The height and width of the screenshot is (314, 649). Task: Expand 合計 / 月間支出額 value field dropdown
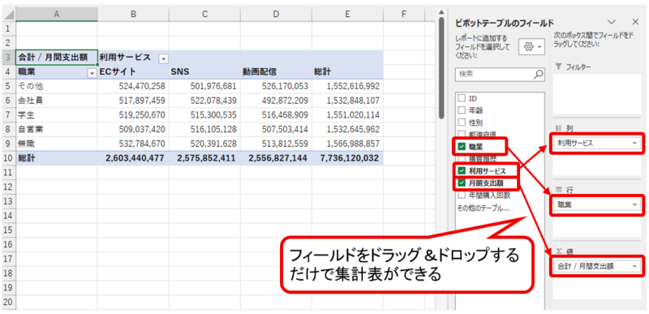[x=635, y=266]
